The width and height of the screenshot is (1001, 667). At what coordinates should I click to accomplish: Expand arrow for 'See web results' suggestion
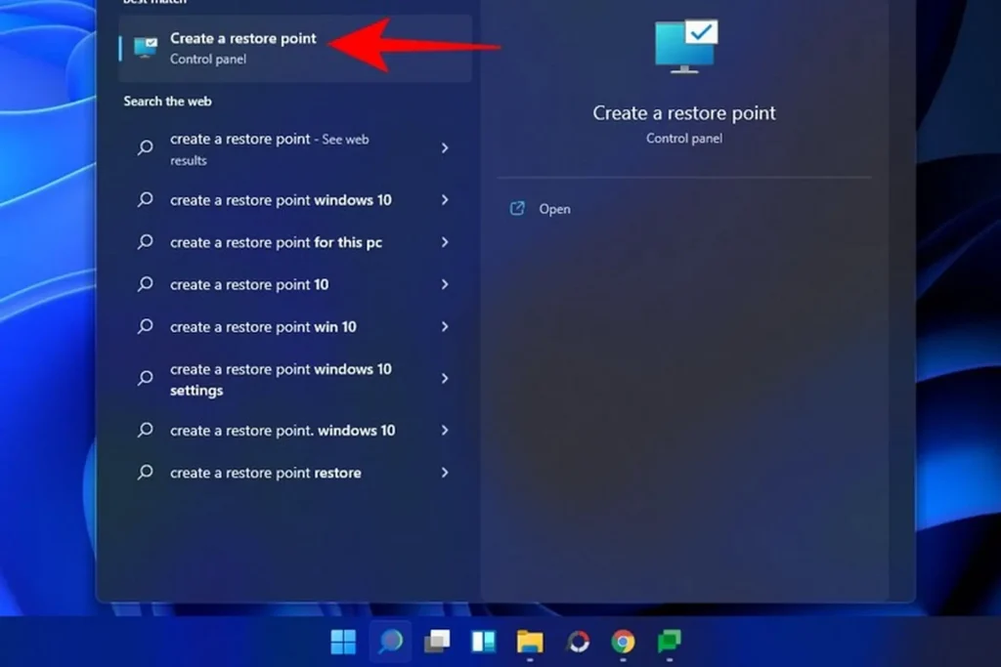coord(445,147)
